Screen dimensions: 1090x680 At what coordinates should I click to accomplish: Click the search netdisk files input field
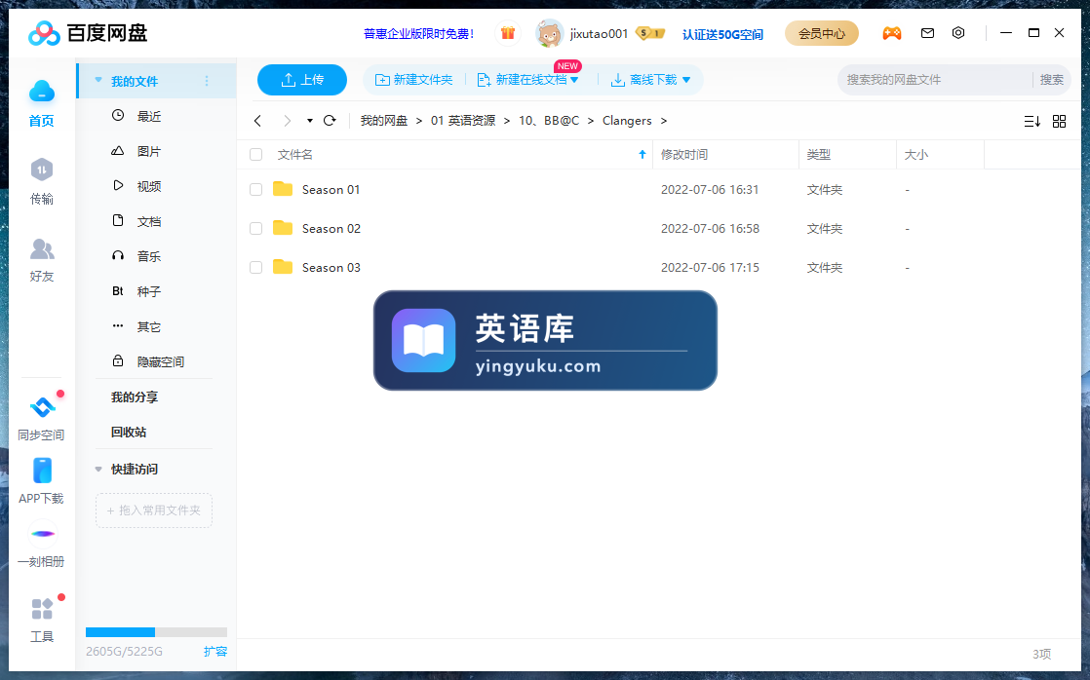(935, 80)
